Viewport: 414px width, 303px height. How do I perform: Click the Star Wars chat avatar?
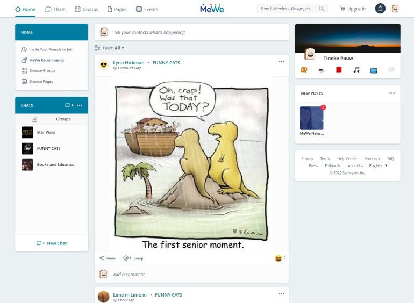[27, 132]
